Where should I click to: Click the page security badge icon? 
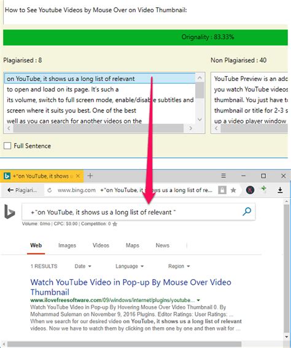tap(222, 190)
